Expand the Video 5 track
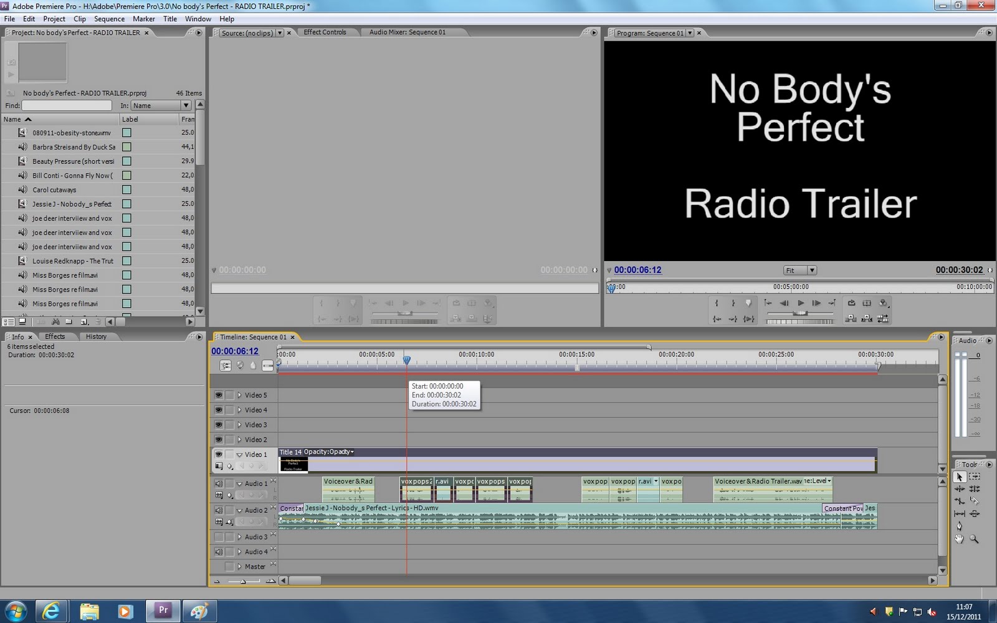 239,395
